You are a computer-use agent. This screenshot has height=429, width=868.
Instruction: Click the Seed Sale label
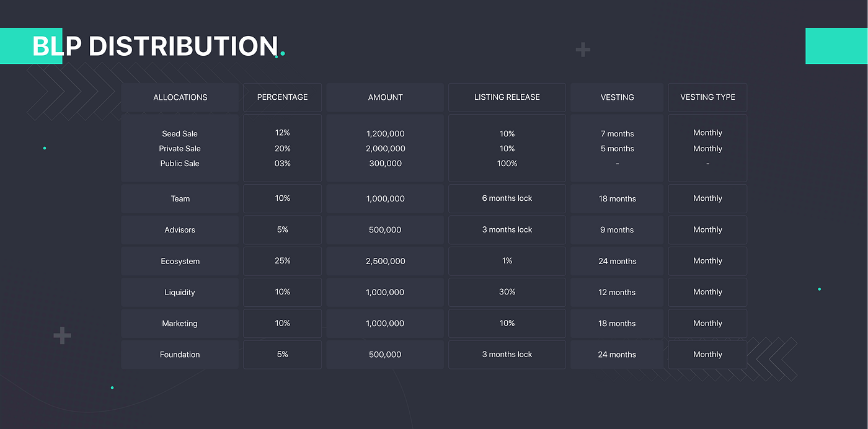(x=180, y=134)
